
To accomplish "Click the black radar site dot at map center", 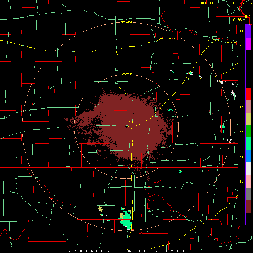I will pyautogui.click(x=126, y=126).
